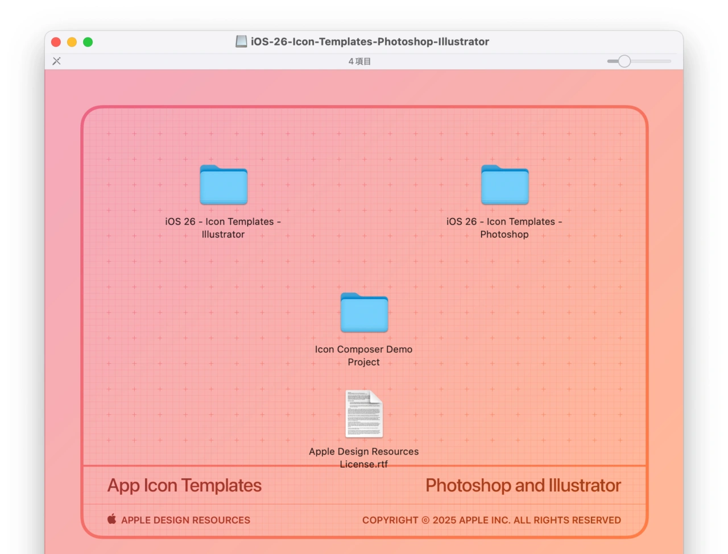
Task: Select the Apple Design Resources License.rtf document icon
Action: pyautogui.click(x=364, y=414)
